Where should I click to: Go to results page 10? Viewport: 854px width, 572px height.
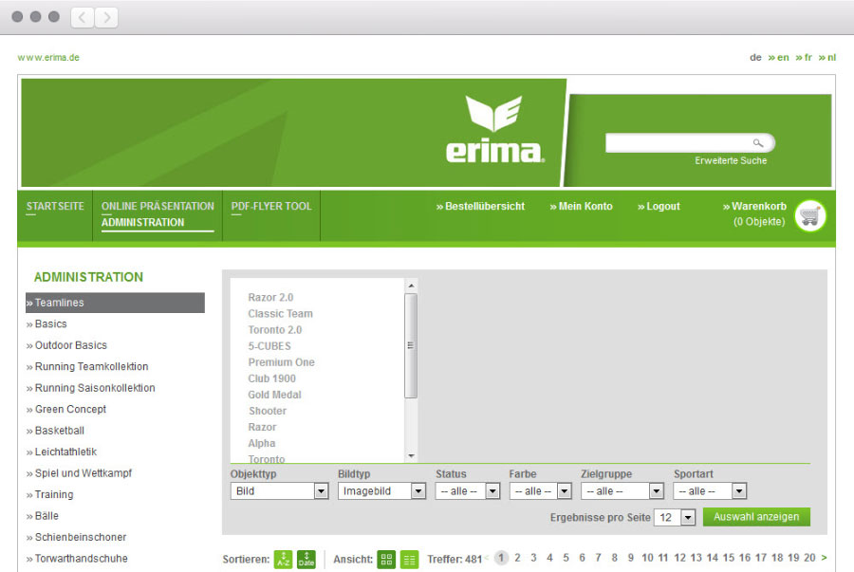[x=647, y=558]
